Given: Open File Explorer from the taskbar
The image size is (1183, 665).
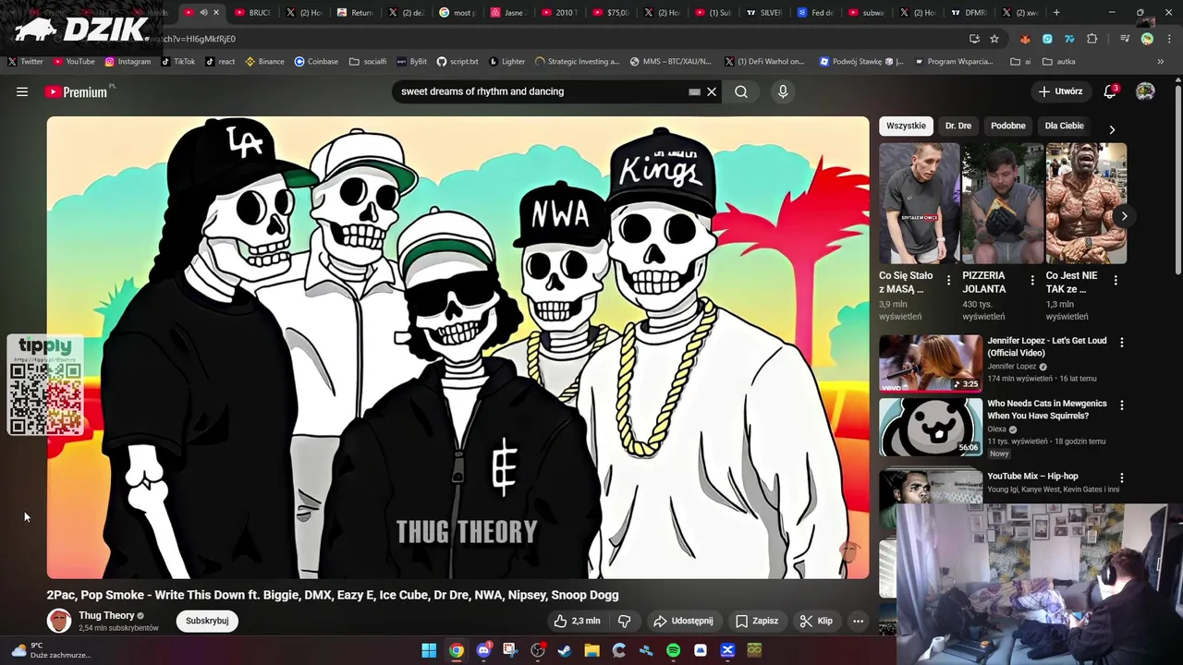Looking at the screenshot, I should coord(591,650).
